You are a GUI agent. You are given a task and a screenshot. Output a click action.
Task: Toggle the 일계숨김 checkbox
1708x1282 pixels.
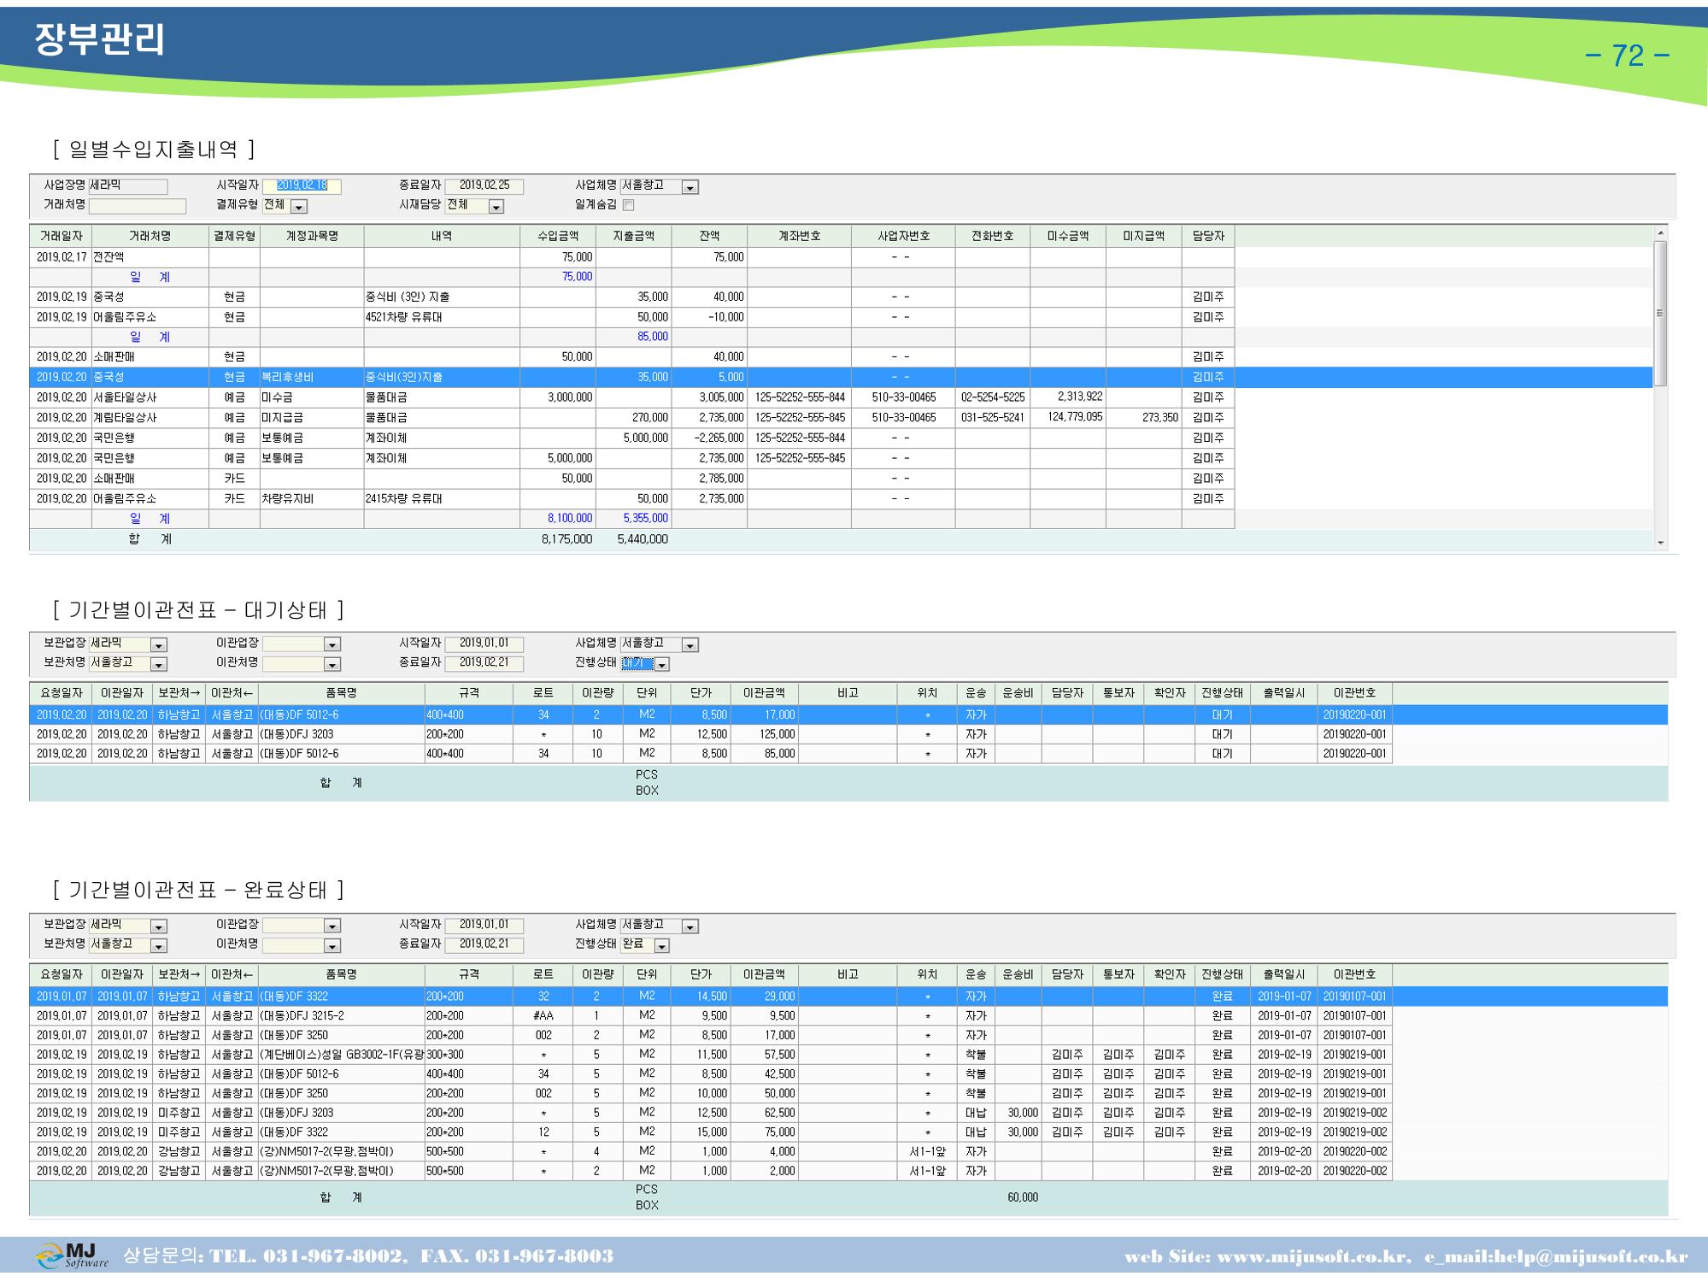tap(629, 205)
